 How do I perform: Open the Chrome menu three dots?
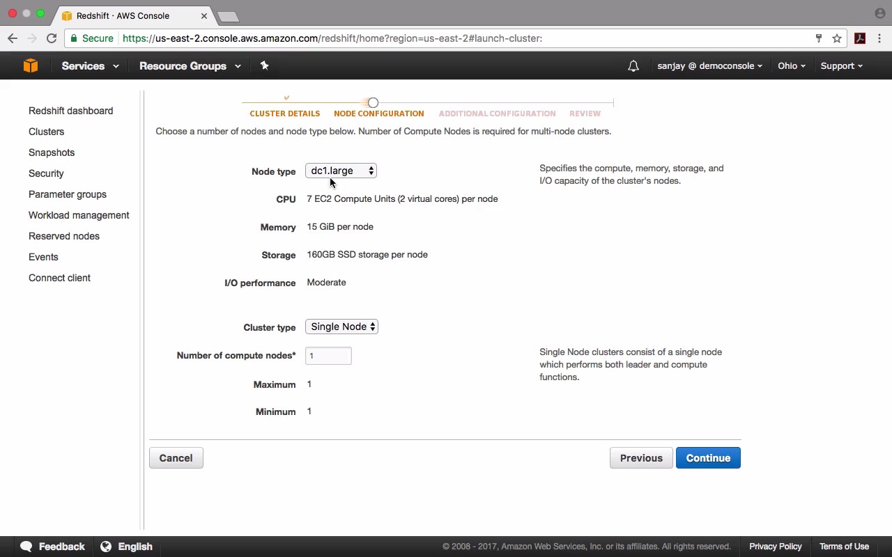[x=879, y=38]
